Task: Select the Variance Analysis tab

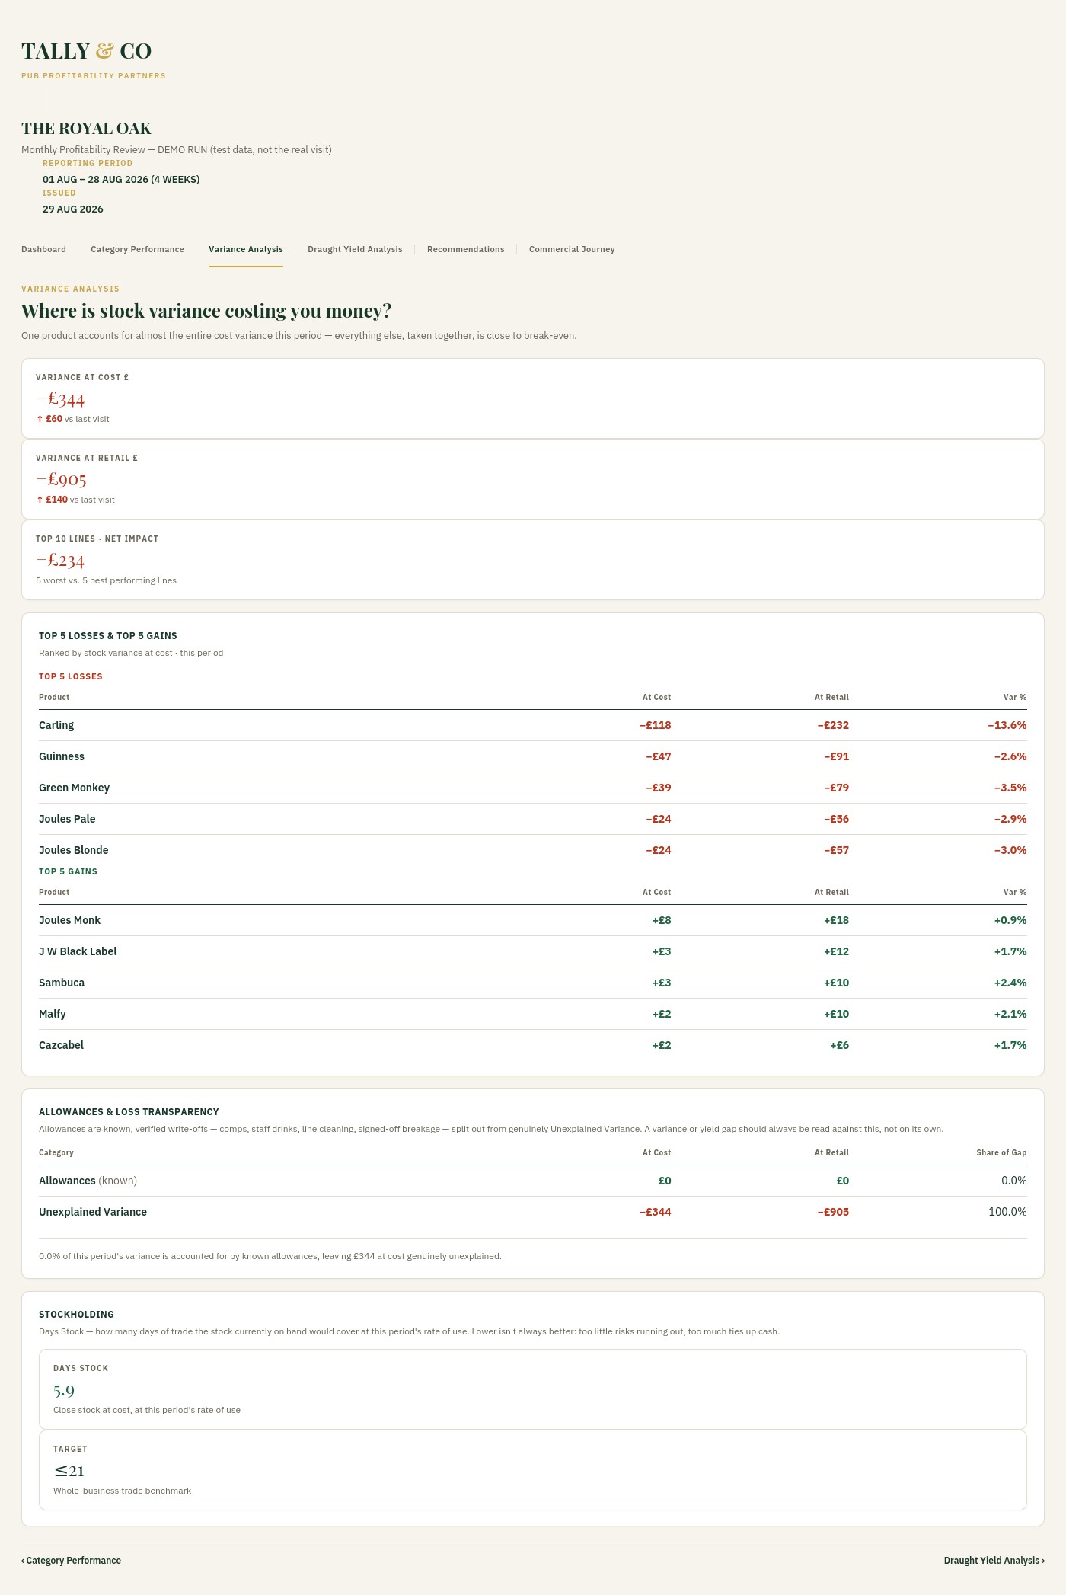Action: click(246, 249)
